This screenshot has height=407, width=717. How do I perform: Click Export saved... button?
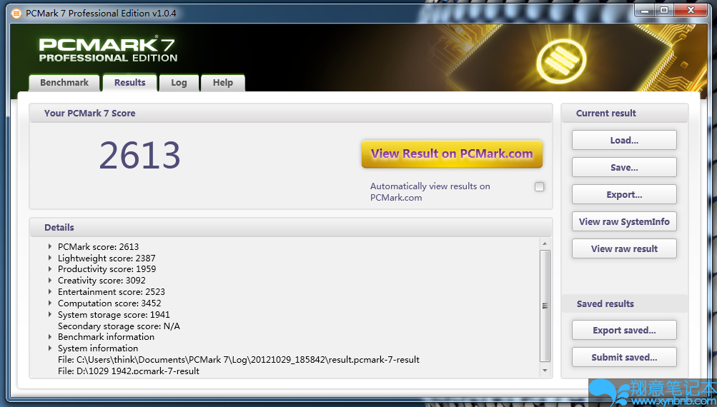tap(624, 330)
